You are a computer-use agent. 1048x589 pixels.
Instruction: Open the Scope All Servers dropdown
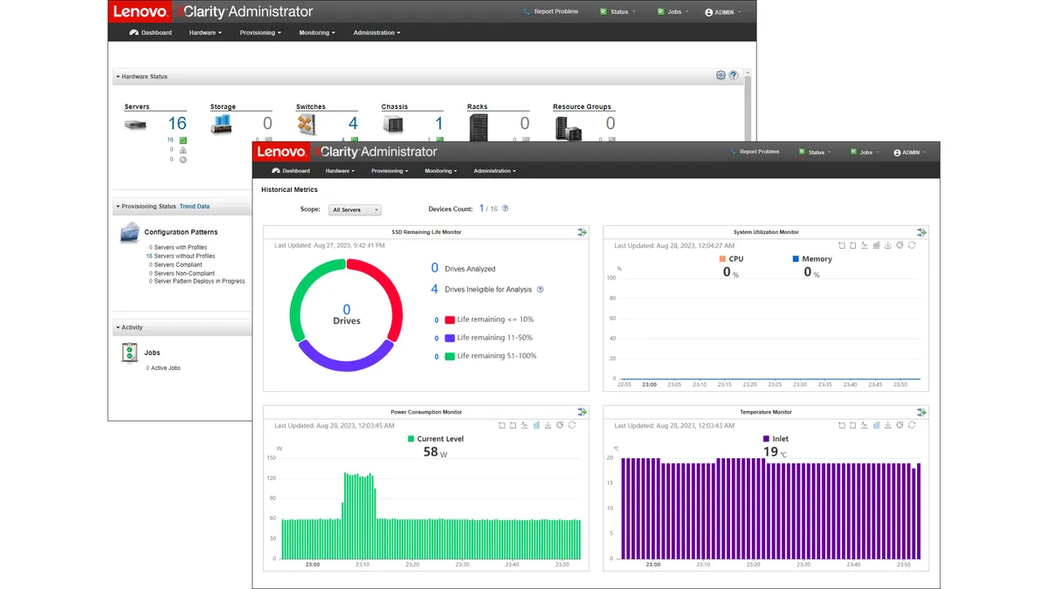pyautogui.click(x=355, y=210)
